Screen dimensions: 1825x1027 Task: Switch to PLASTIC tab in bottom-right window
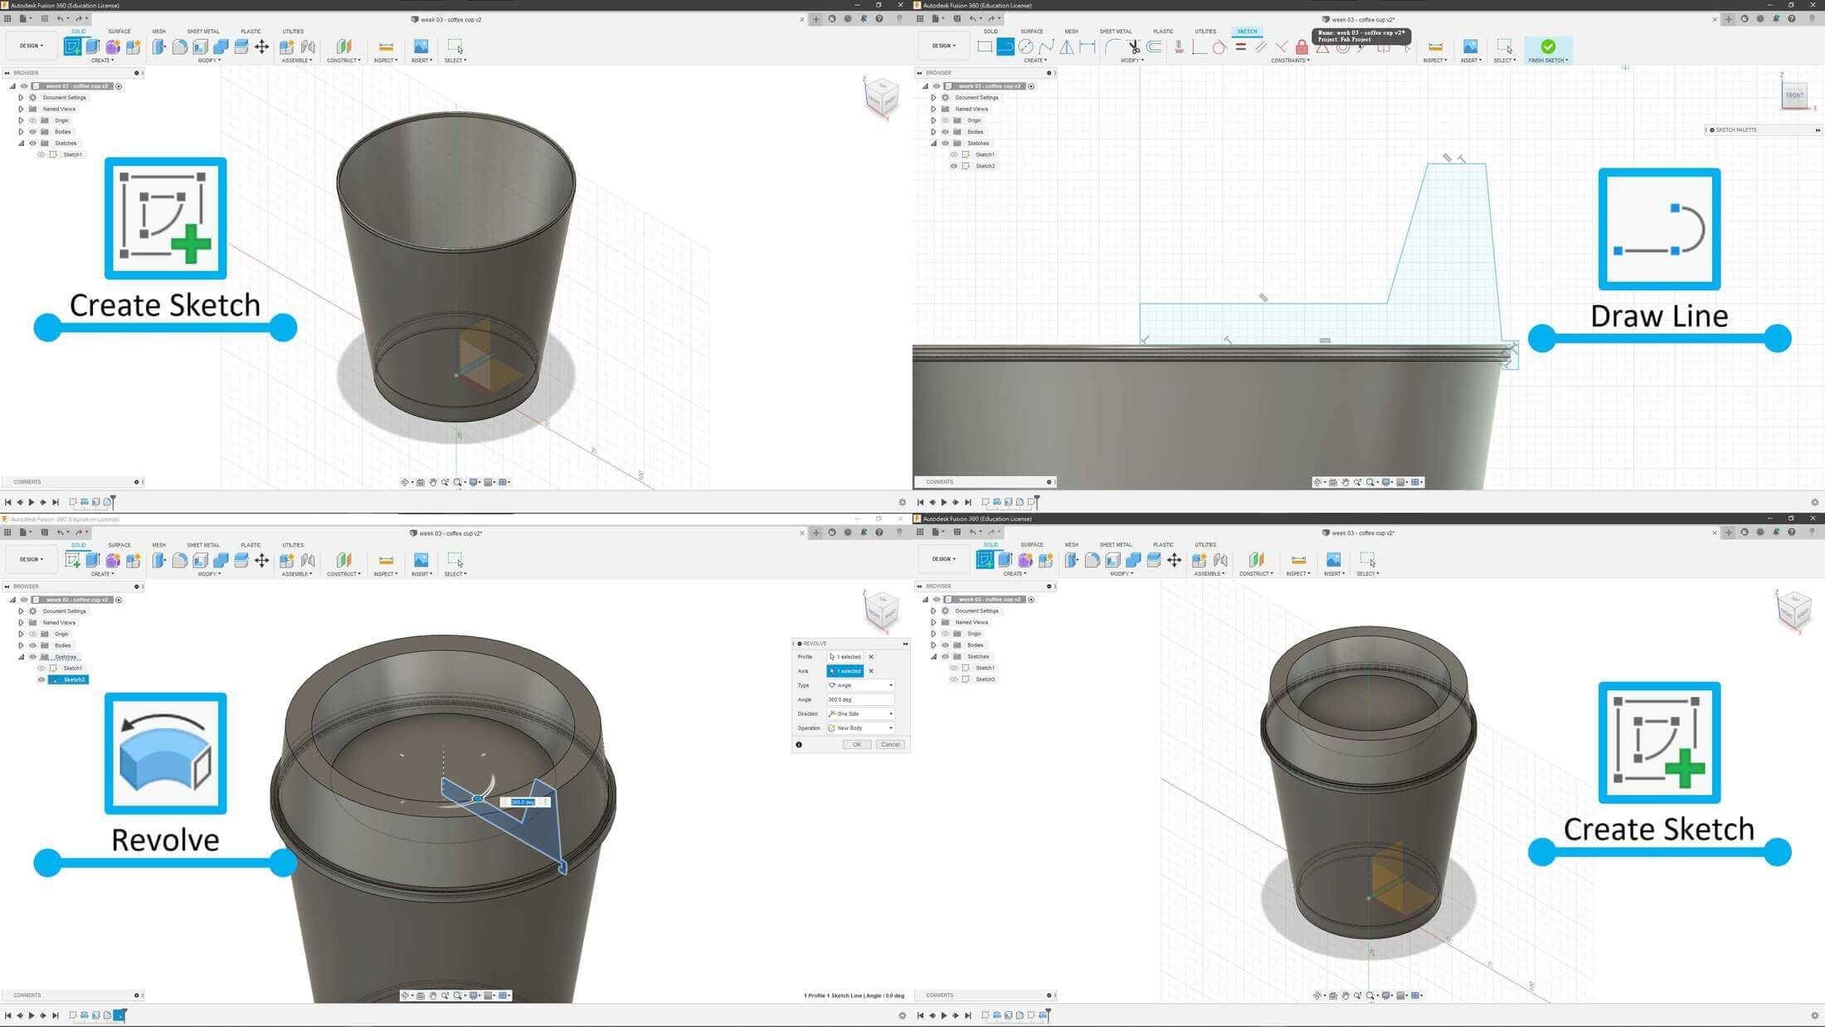[x=1163, y=545]
